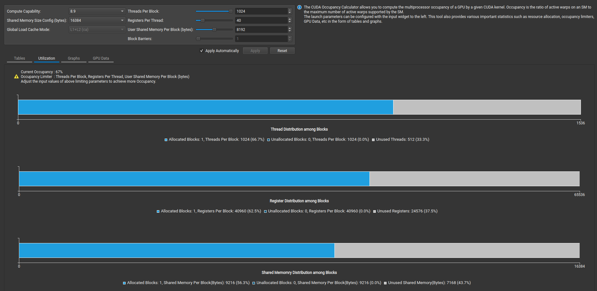This screenshot has height=291, width=597.
Task: Open the Graphs tab
Action: click(74, 58)
